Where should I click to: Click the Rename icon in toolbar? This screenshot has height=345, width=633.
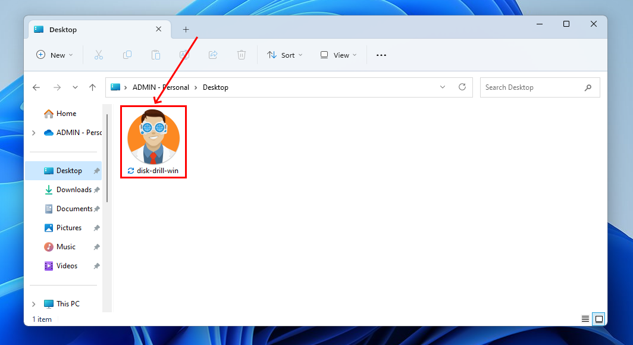(x=184, y=55)
